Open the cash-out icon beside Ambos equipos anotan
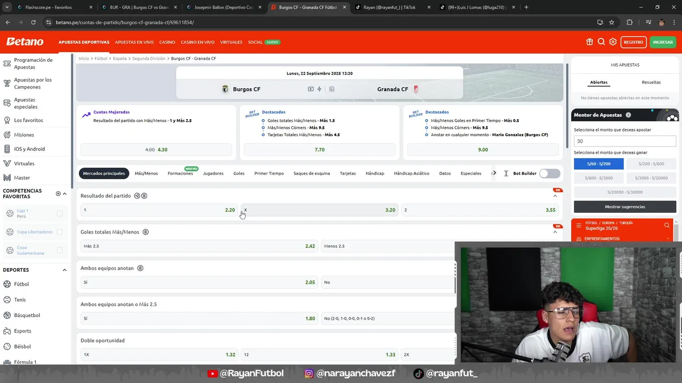 (x=140, y=268)
